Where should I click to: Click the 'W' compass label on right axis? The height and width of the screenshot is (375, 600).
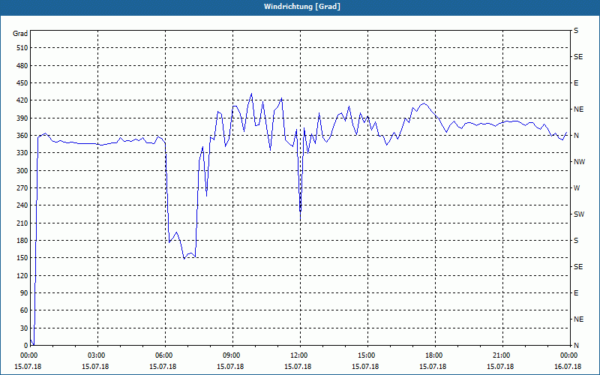click(577, 188)
